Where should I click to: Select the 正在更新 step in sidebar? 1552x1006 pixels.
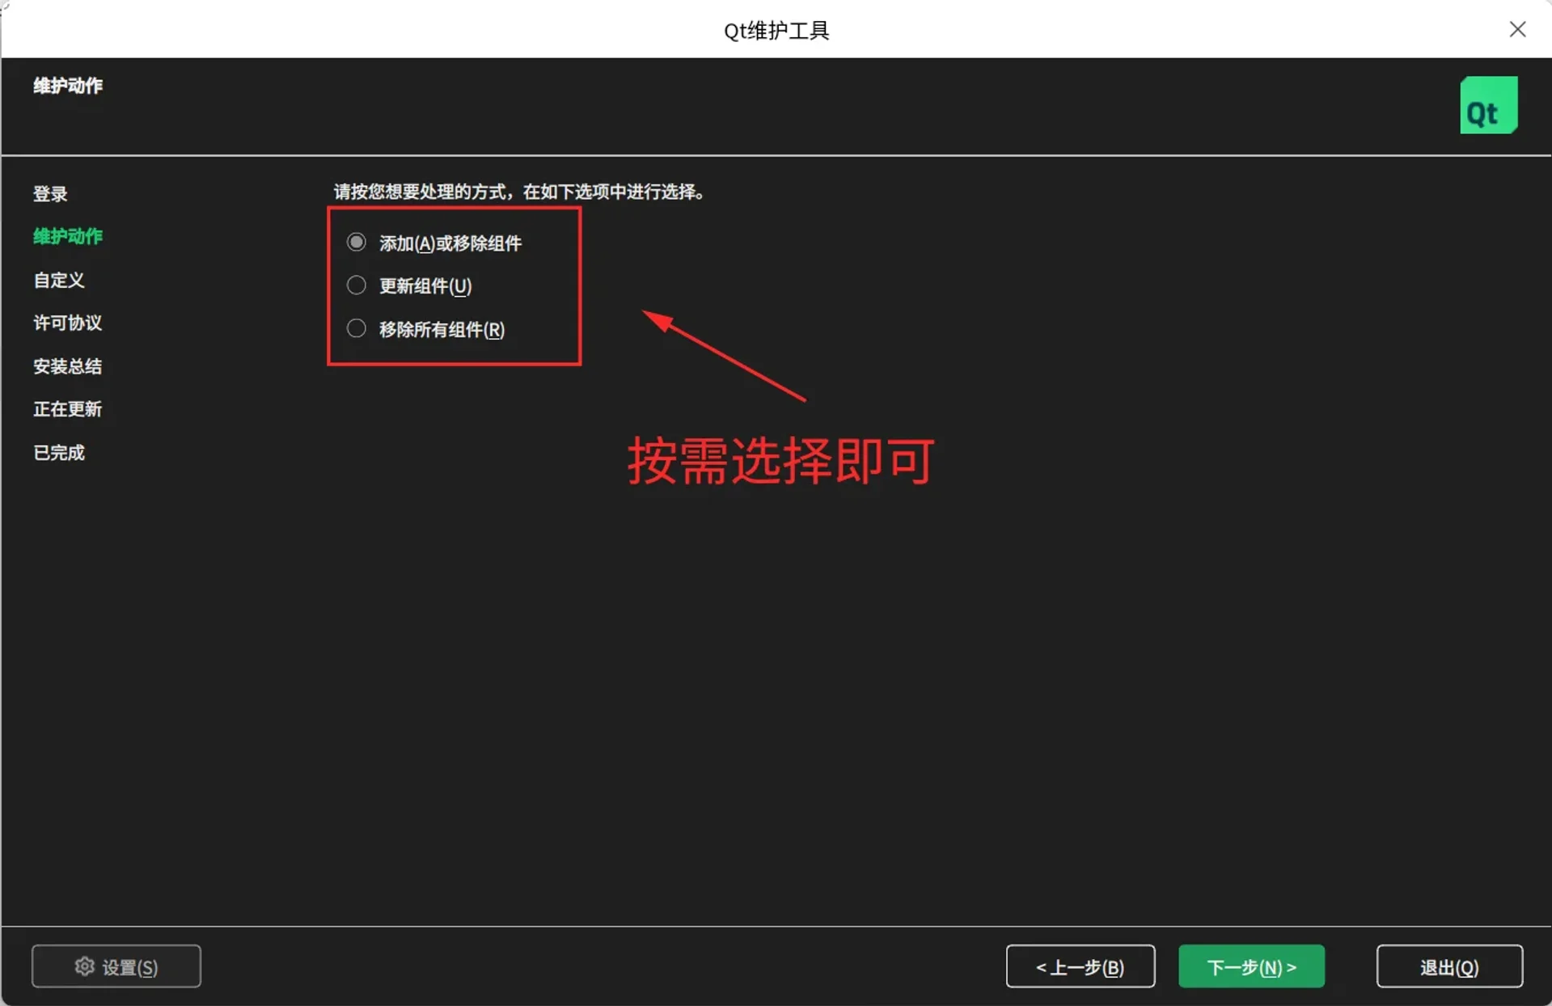pos(68,409)
